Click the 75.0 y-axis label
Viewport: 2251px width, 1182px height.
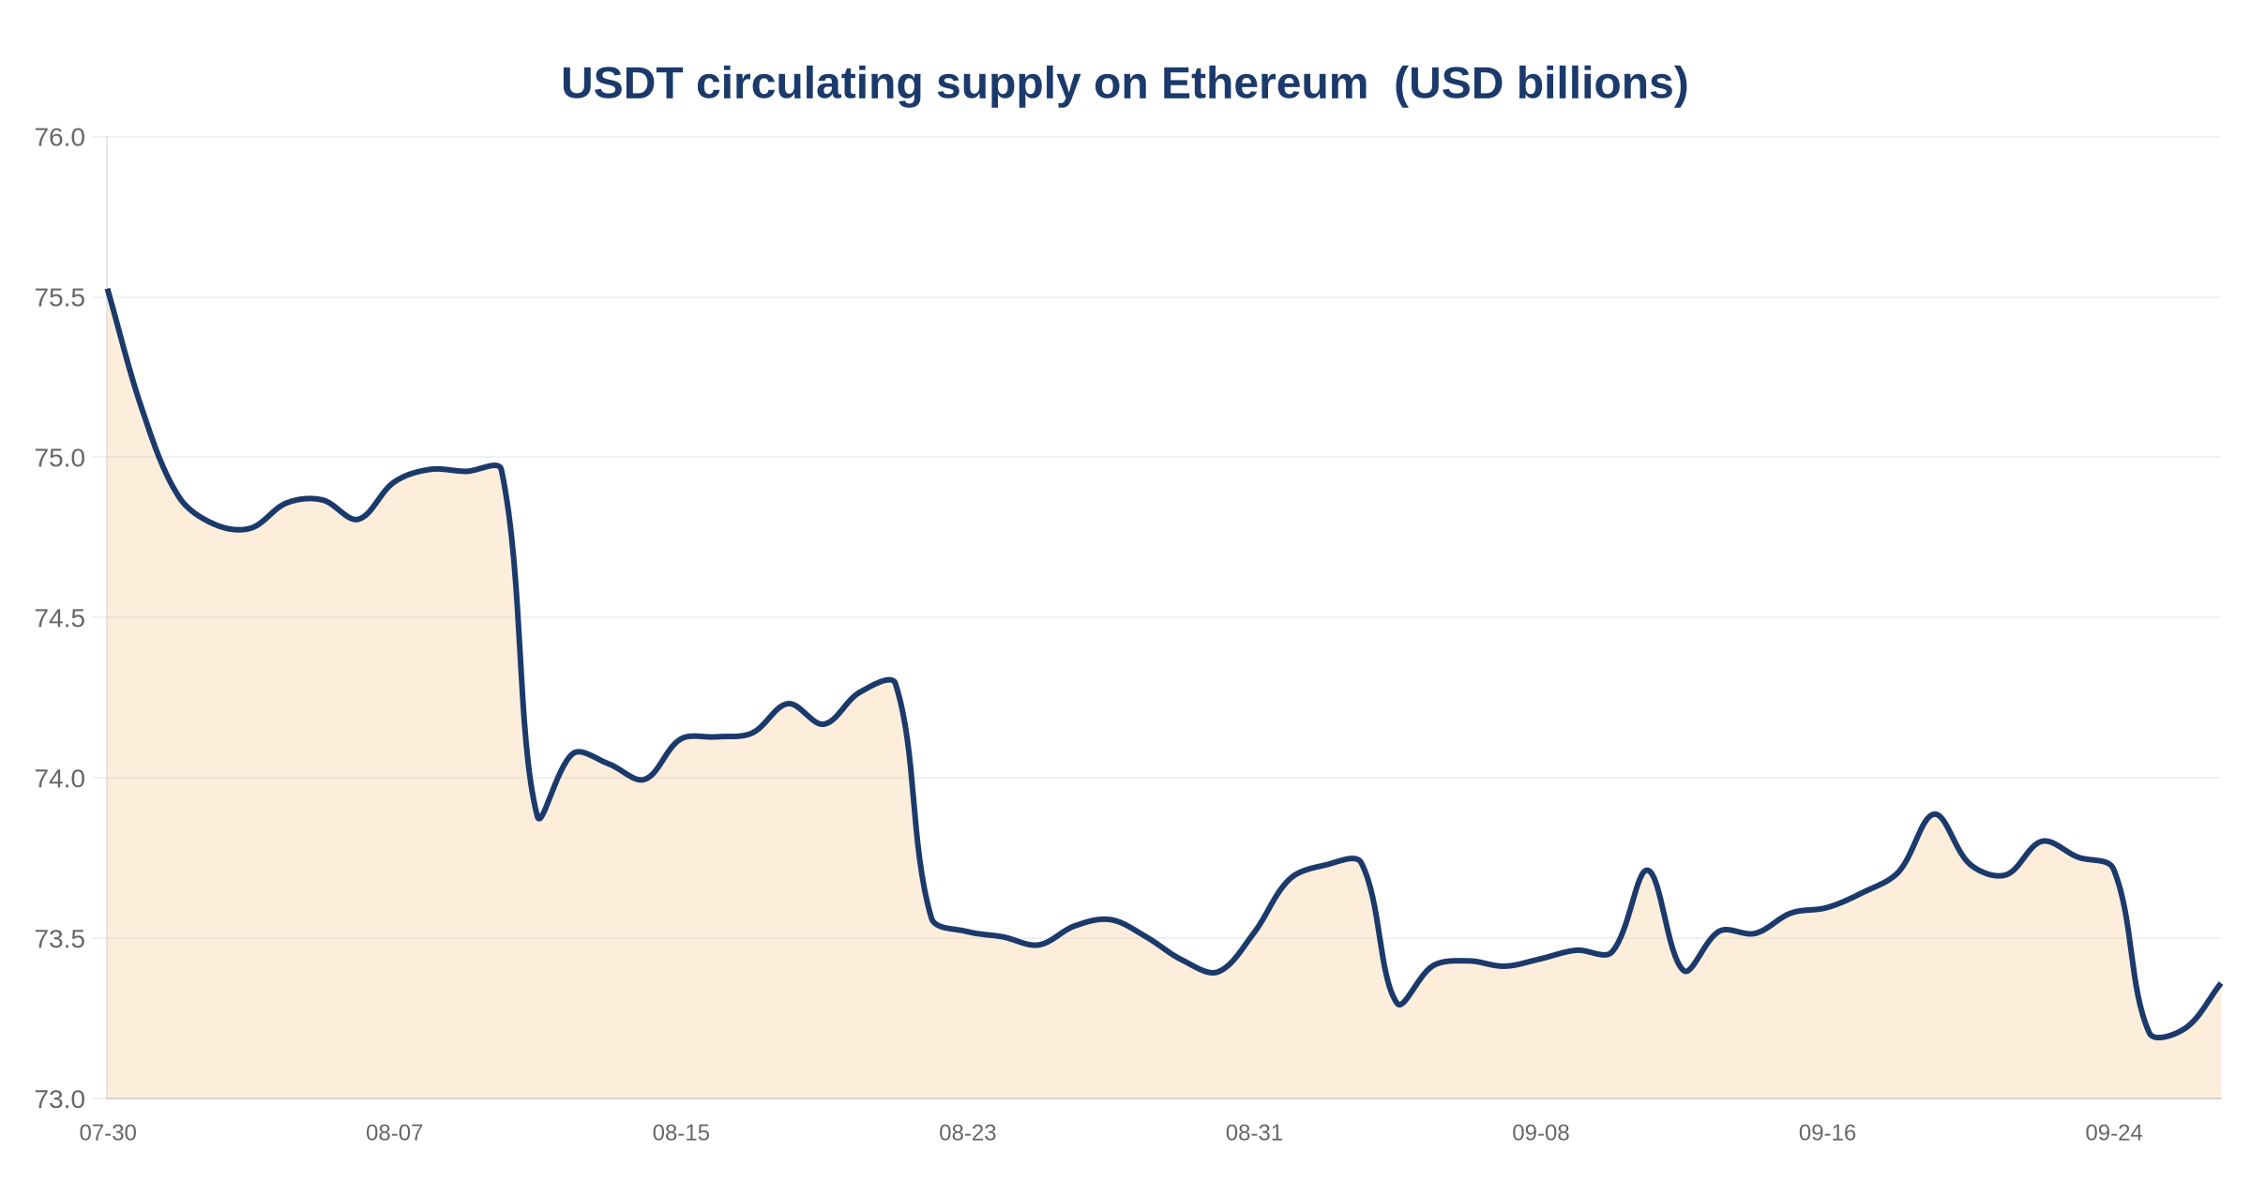click(60, 458)
